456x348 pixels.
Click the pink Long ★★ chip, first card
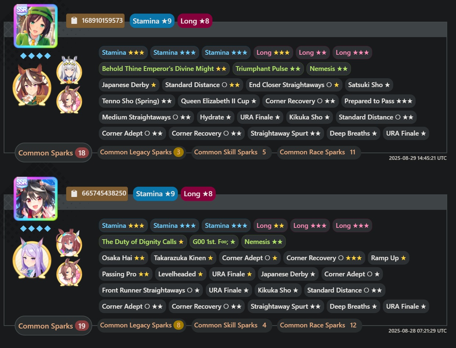[x=313, y=53]
